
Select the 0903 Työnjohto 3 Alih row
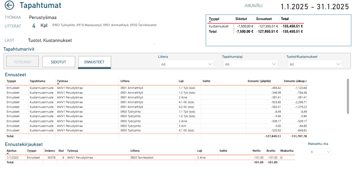pyautogui.click(x=156, y=126)
